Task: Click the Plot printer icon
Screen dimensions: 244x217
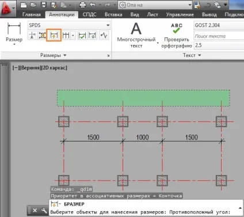Action: [x=83, y=5]
